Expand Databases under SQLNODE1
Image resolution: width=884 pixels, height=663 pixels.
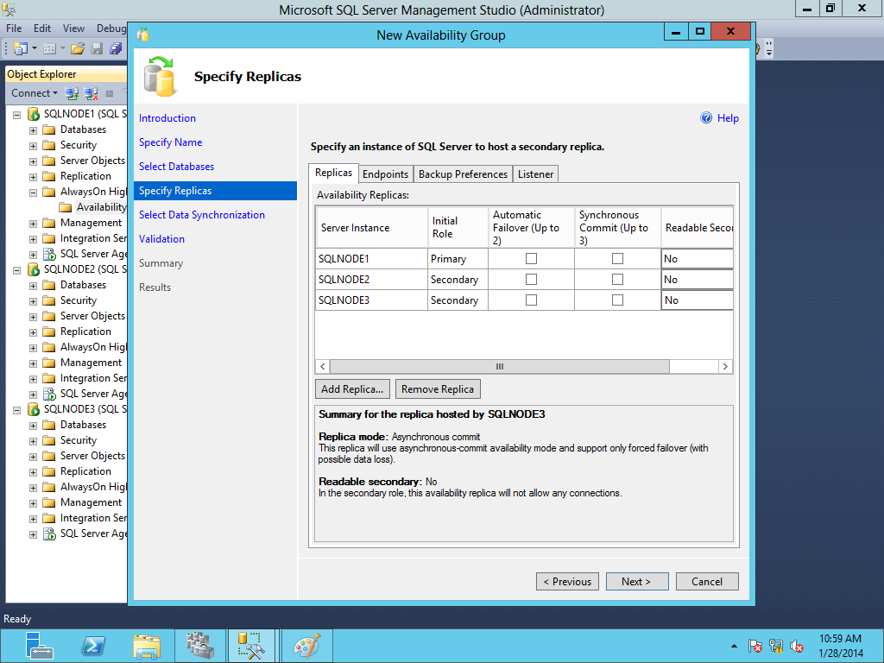[34, 130]
